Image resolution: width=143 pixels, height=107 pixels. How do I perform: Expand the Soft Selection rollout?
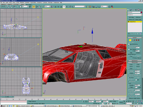pos(135,61)
